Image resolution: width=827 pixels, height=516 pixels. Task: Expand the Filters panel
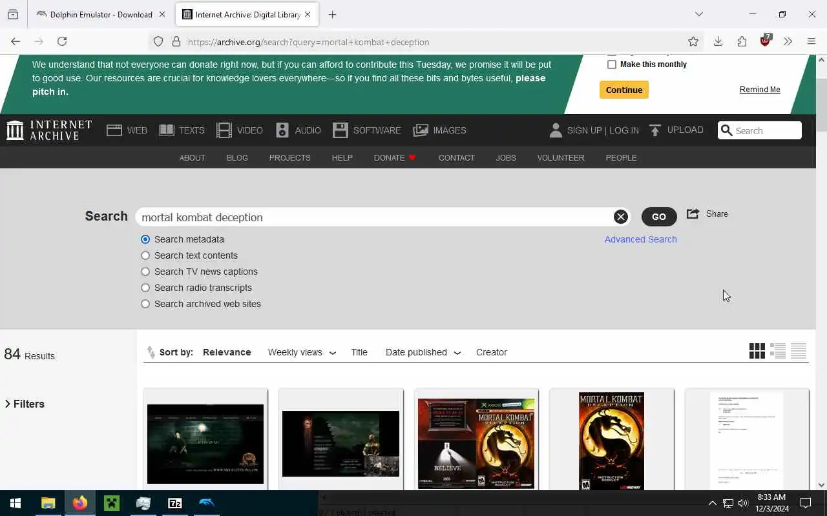pos(25,404)
